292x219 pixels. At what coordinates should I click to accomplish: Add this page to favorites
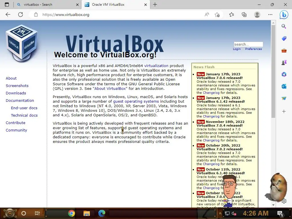(x=217, y=15)
